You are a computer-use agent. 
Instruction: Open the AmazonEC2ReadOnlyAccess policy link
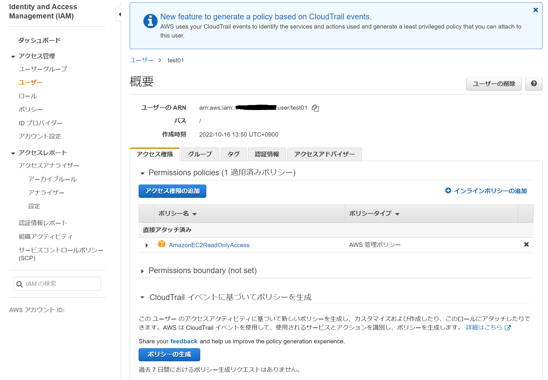tap(209, 245)
